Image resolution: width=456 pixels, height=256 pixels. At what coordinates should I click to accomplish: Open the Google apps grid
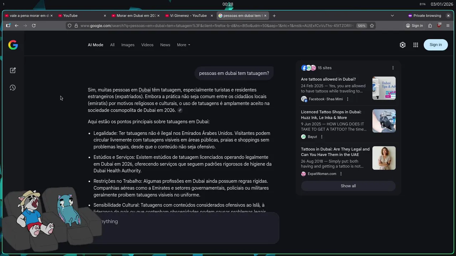(415, 45)
